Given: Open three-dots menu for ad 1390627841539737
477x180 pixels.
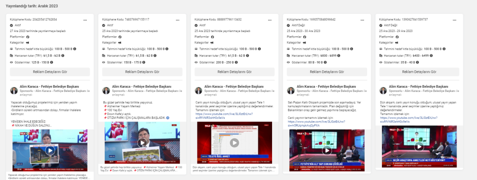Looking at the screenshot, I should click(x=455, y=20).
